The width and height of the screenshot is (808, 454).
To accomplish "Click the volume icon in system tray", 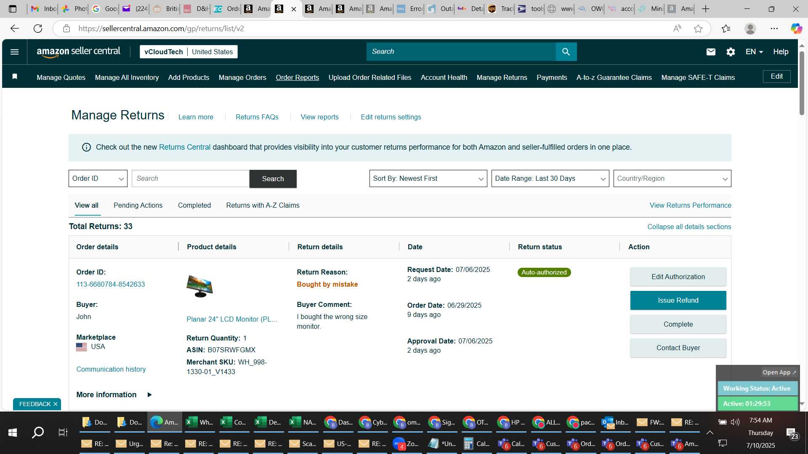I will [x=735, y=422].
